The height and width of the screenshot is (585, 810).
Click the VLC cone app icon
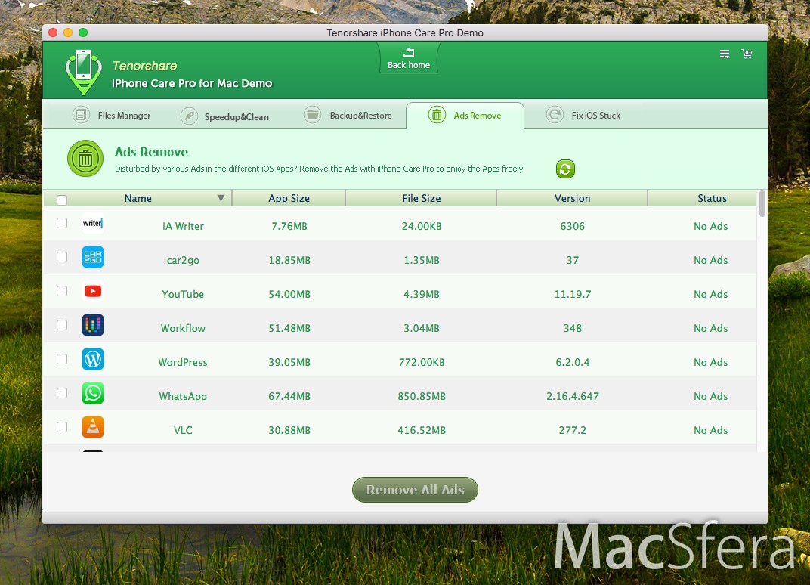pos(93,427)
